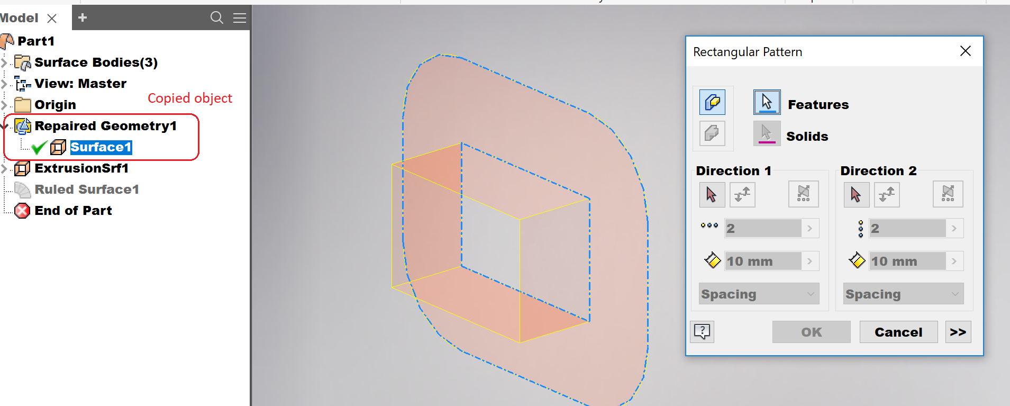Click the OK button
The height and width of the screenshot is (406, 1010).
(811, 332)
